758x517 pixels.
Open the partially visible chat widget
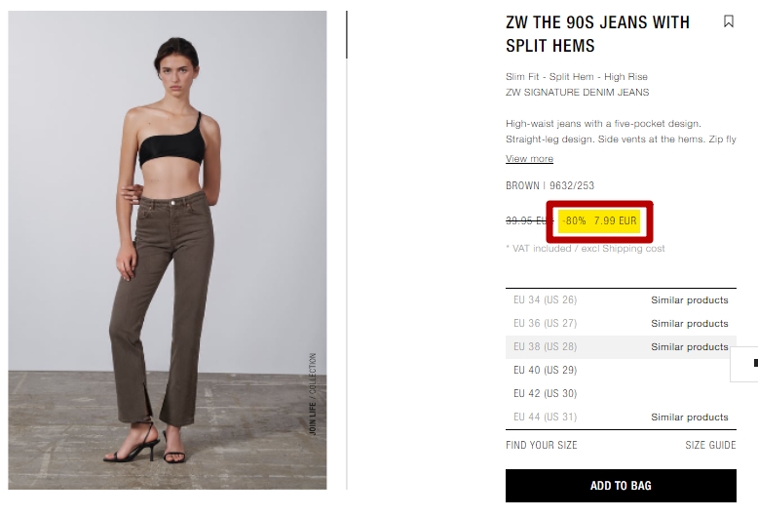744,364
